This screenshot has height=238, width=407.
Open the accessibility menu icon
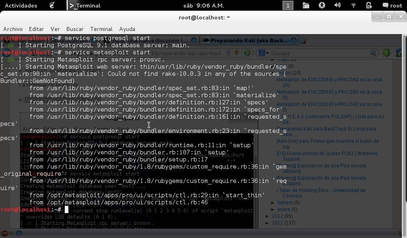click(x=322, y=6)
